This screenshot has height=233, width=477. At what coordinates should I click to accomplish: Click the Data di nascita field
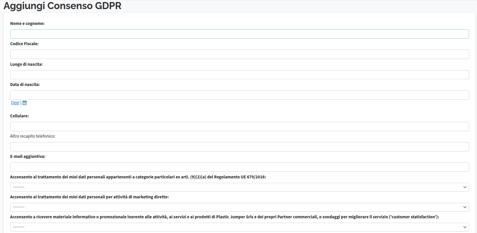(240, 95)
